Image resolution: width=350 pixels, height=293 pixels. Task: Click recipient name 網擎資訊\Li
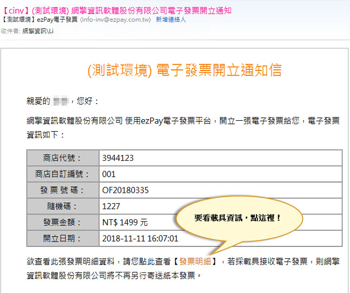(x=38, y=31)
